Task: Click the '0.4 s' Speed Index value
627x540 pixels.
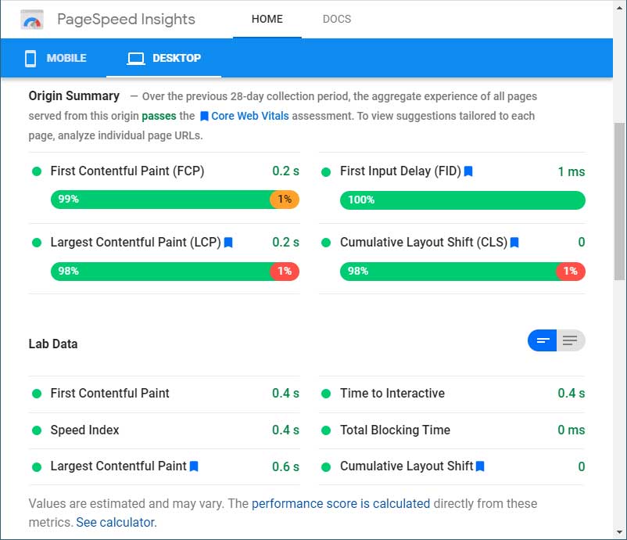Action: 285,430
